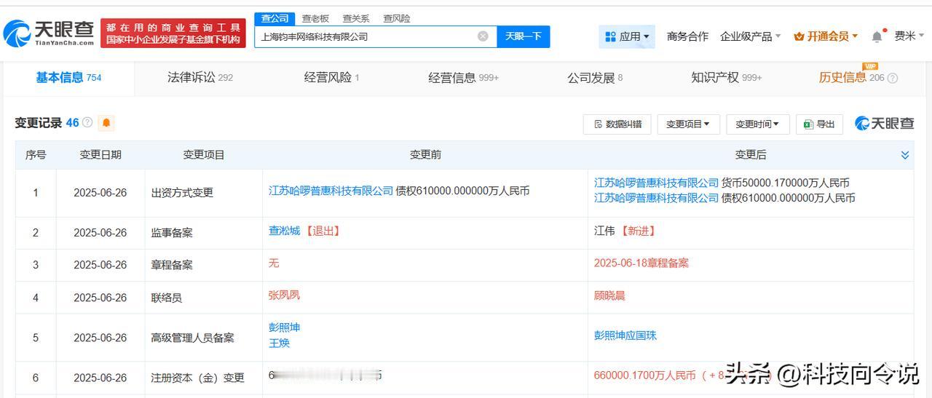
Task: Open the 历史信息 VIP tab
Action: pyautogui.click(x=850, y=78)
